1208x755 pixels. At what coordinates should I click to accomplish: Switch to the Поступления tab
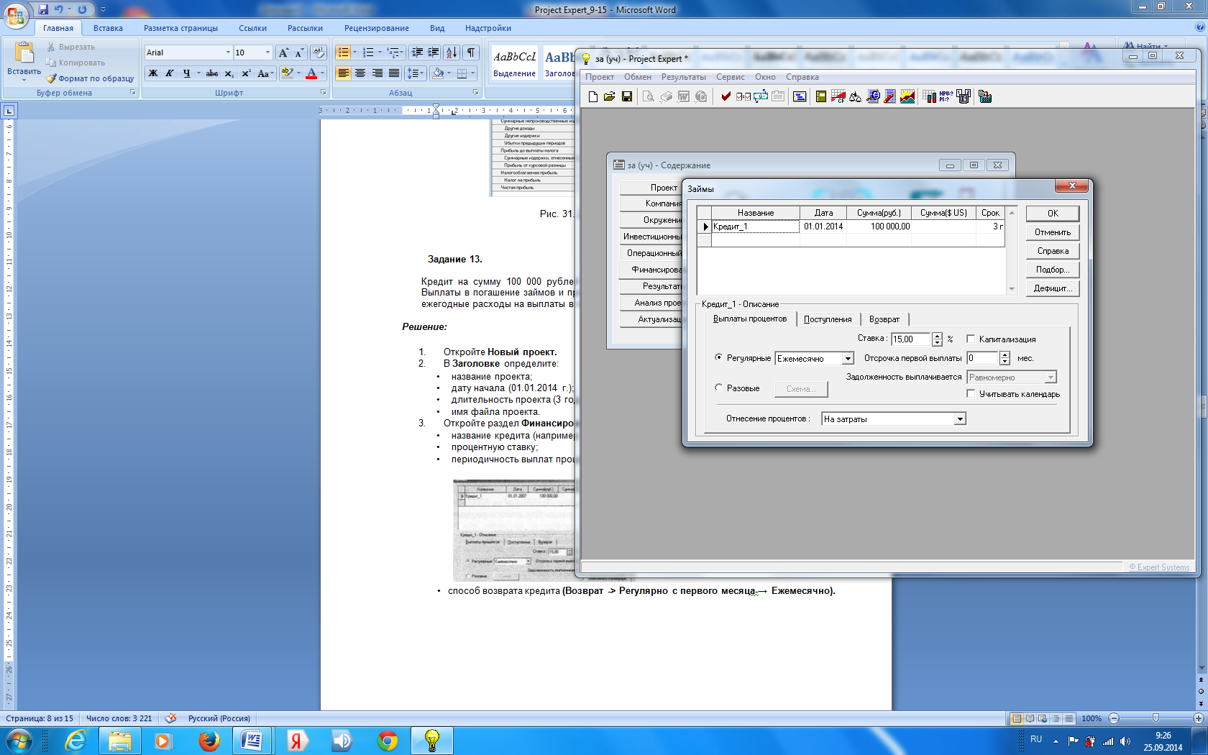pyautogui.click(x=828, y=319)
